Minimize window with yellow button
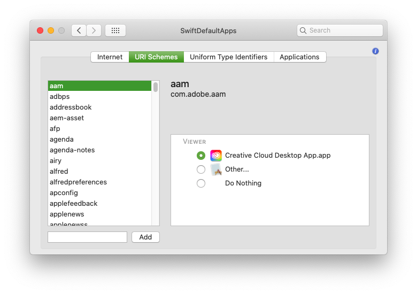 tap(51, 30)
